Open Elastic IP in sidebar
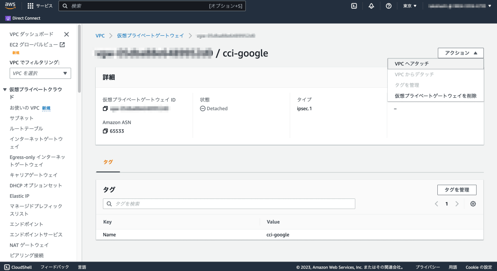 [19, 196]
